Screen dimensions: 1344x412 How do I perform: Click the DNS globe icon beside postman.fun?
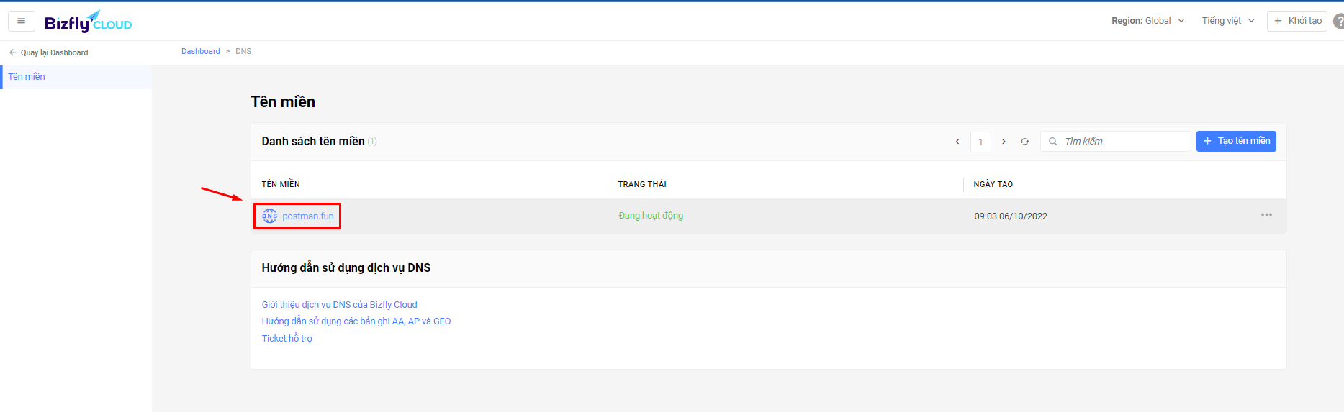pyautogui.click(x=269, y=216)
